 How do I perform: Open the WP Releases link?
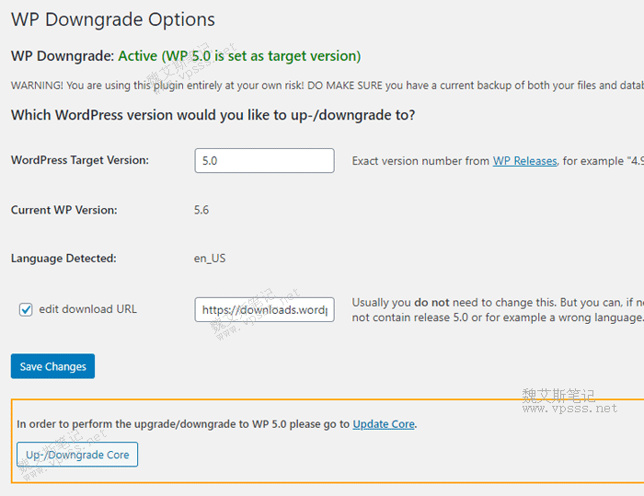pyautogui.click(x=524, y=161)
